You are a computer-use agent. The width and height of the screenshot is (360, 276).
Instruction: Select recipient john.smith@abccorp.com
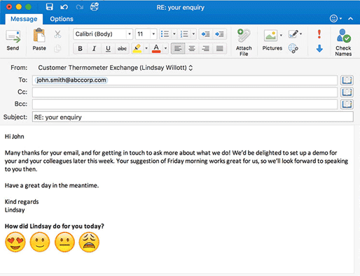(x=71, y=80)
